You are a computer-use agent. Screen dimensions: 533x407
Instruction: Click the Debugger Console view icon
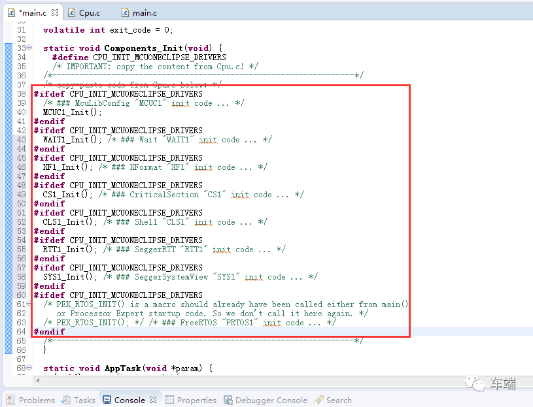228,400
